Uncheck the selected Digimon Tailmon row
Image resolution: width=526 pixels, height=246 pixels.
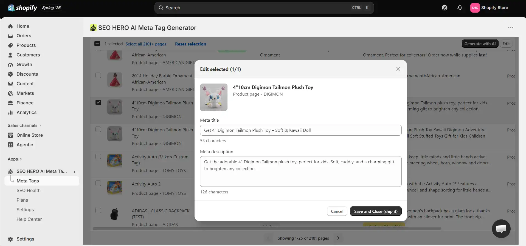(x=98, y=102)
